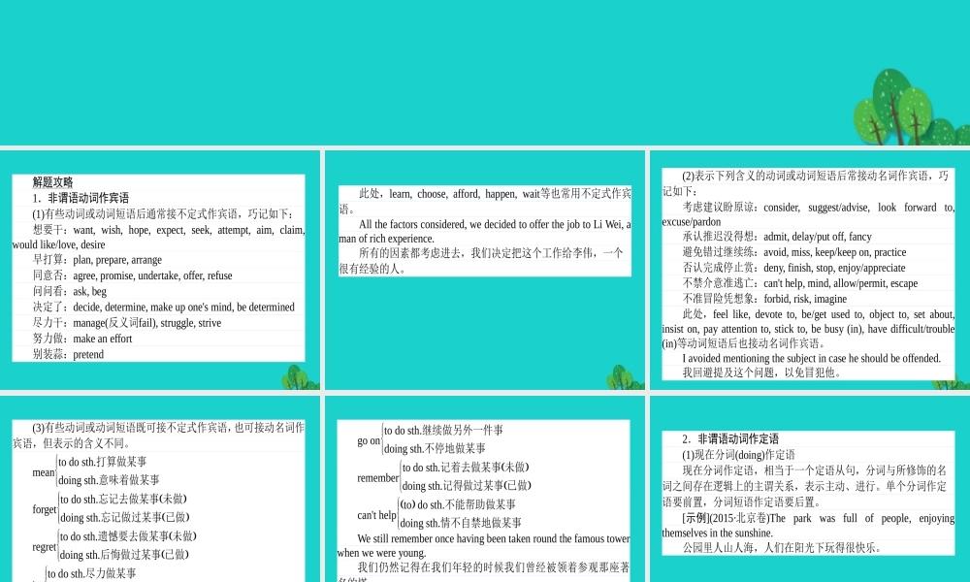Click the line to do sth.继续做另外一件事
The image size is (970, 582).
(x=443, y=431)
